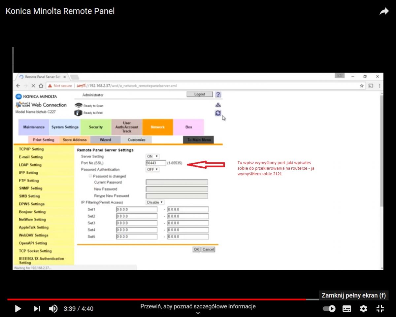Image resolution: width=396 pixels, height=317 pixels.
Task: Click Ready to Scan scanner icon
Action: (78, 105)
